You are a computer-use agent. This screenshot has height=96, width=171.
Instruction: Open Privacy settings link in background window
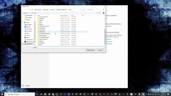click(108, 39)
